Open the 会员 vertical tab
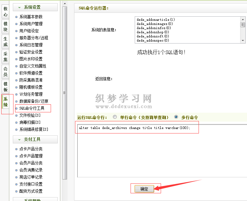Screen dimensions: 247x201 5,72
